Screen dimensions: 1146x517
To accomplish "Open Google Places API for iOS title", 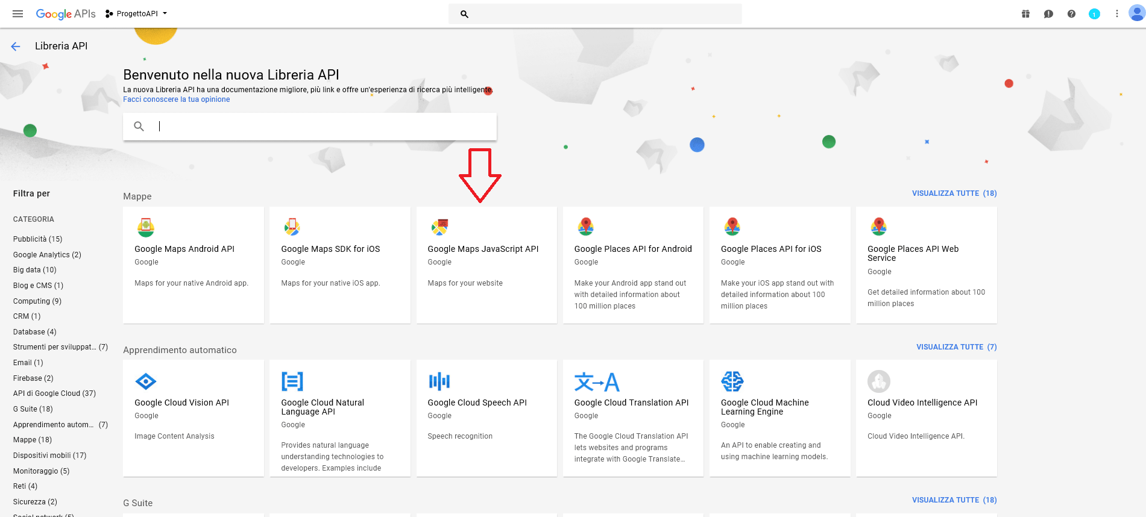I will click(771, 249).
